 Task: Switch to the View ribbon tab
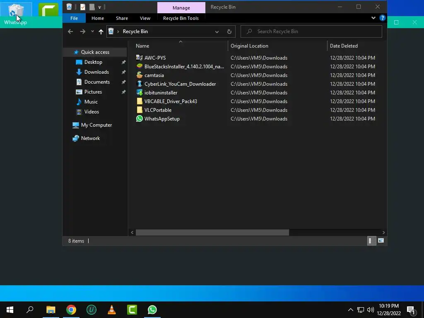coord(145,18)
